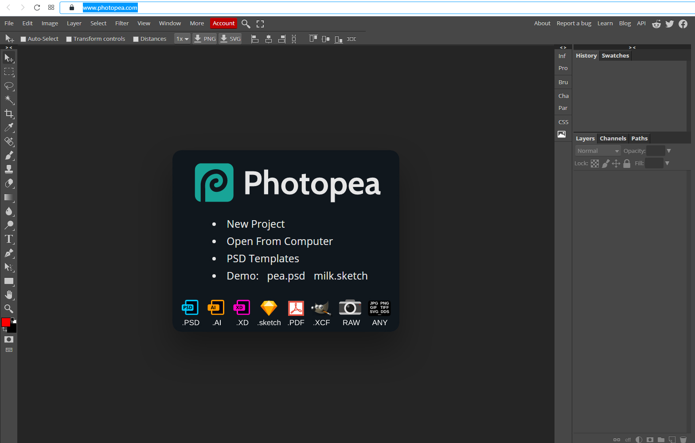The image size is (695, 443).
Task: Open the Image menu
Action: point(50,23)
